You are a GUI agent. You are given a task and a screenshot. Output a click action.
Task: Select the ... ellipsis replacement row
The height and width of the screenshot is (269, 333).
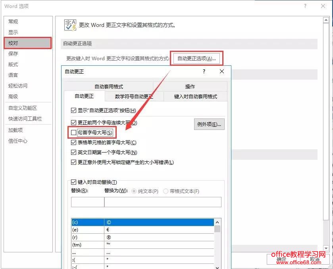[143, 252]
